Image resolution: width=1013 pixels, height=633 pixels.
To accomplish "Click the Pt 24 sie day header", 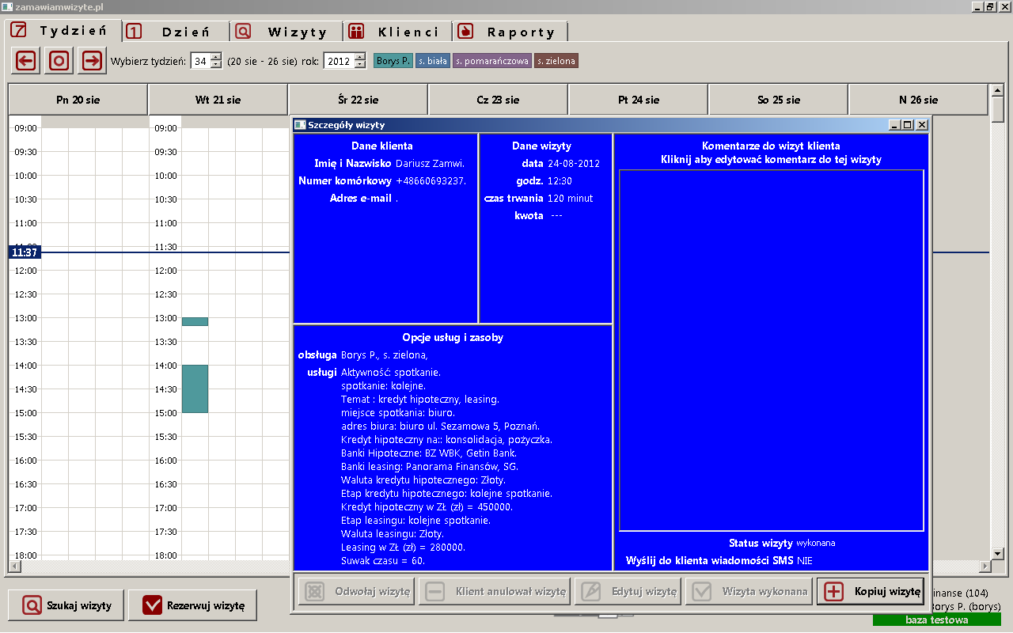I will tap(638, 100).
